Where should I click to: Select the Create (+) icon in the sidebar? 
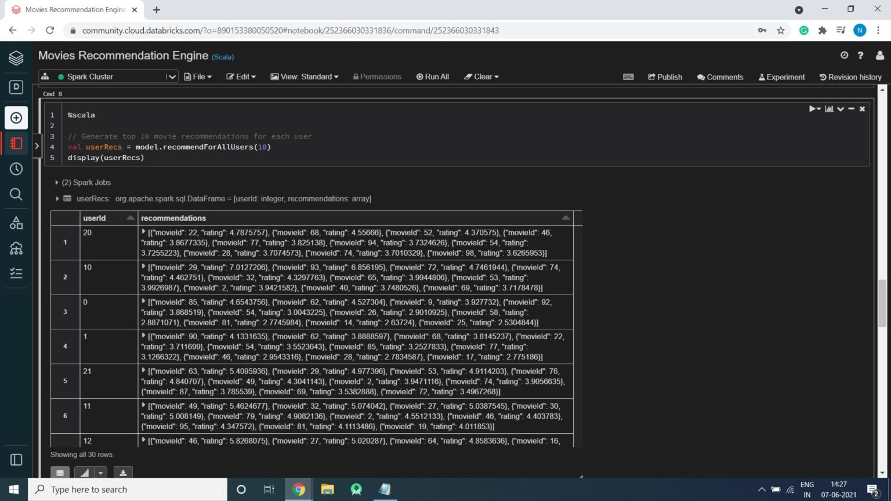16,118
